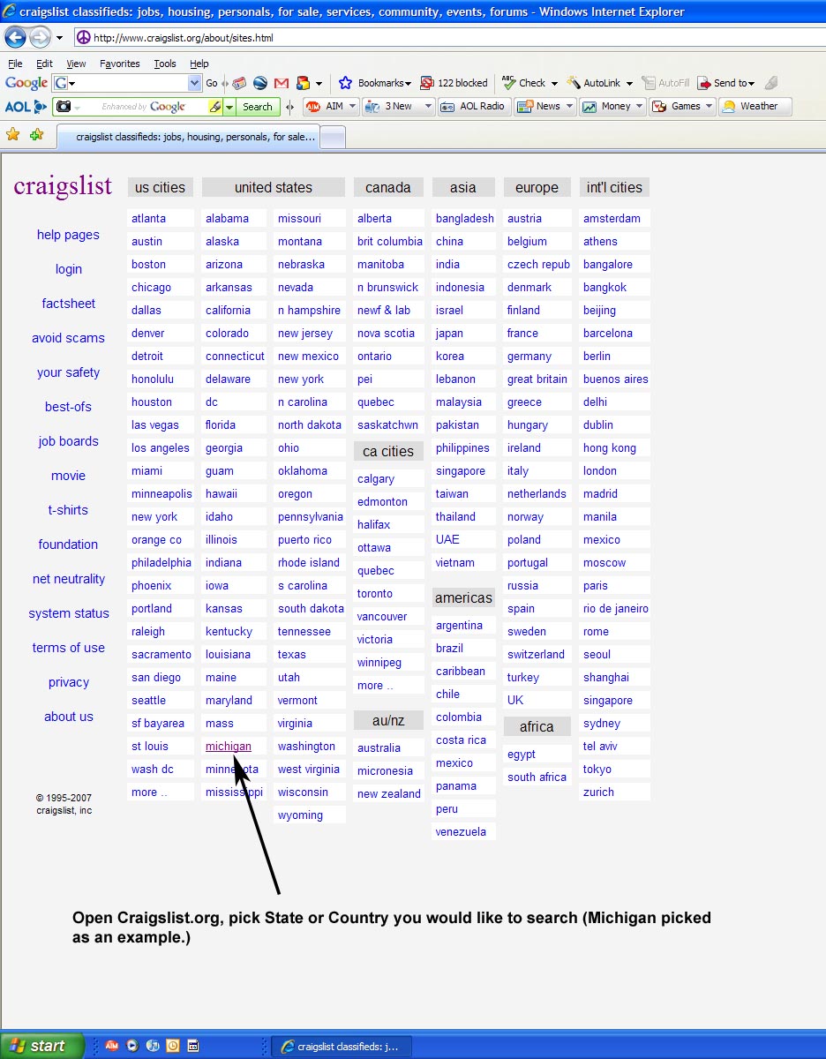
Task: Open the Send to dropdown
Action: [x=726, y=83]
